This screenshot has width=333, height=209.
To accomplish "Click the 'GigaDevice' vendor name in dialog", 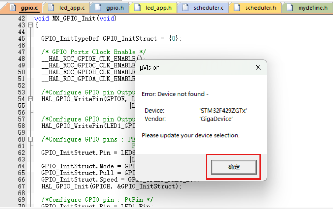I will 216,119.
